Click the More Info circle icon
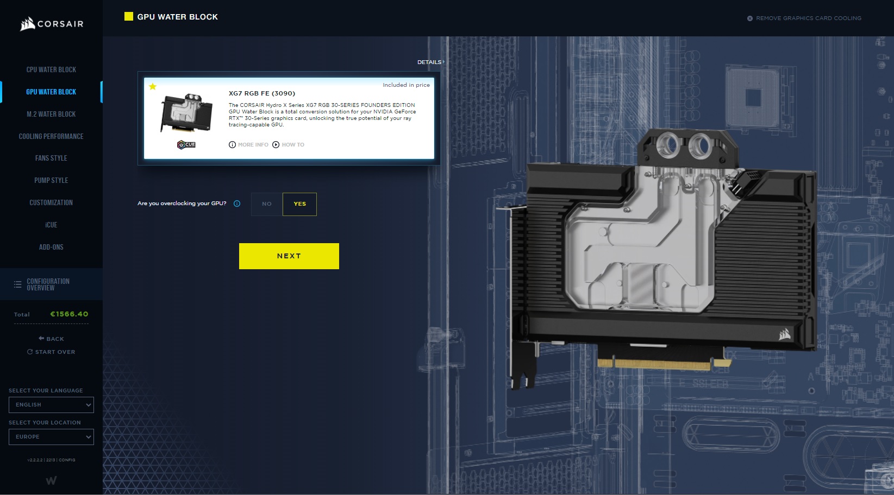 tap(232, 145)
